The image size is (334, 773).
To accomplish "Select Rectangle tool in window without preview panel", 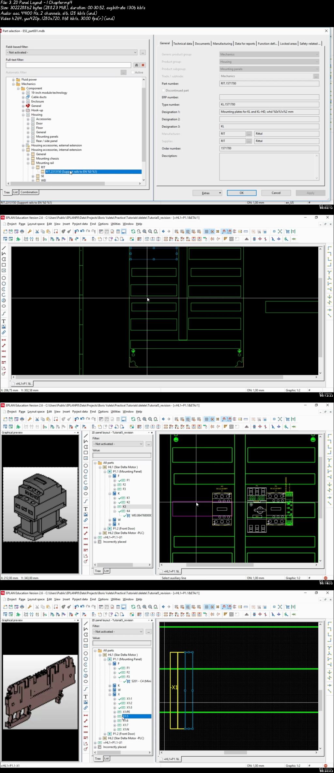I will (x=4, y=265).
